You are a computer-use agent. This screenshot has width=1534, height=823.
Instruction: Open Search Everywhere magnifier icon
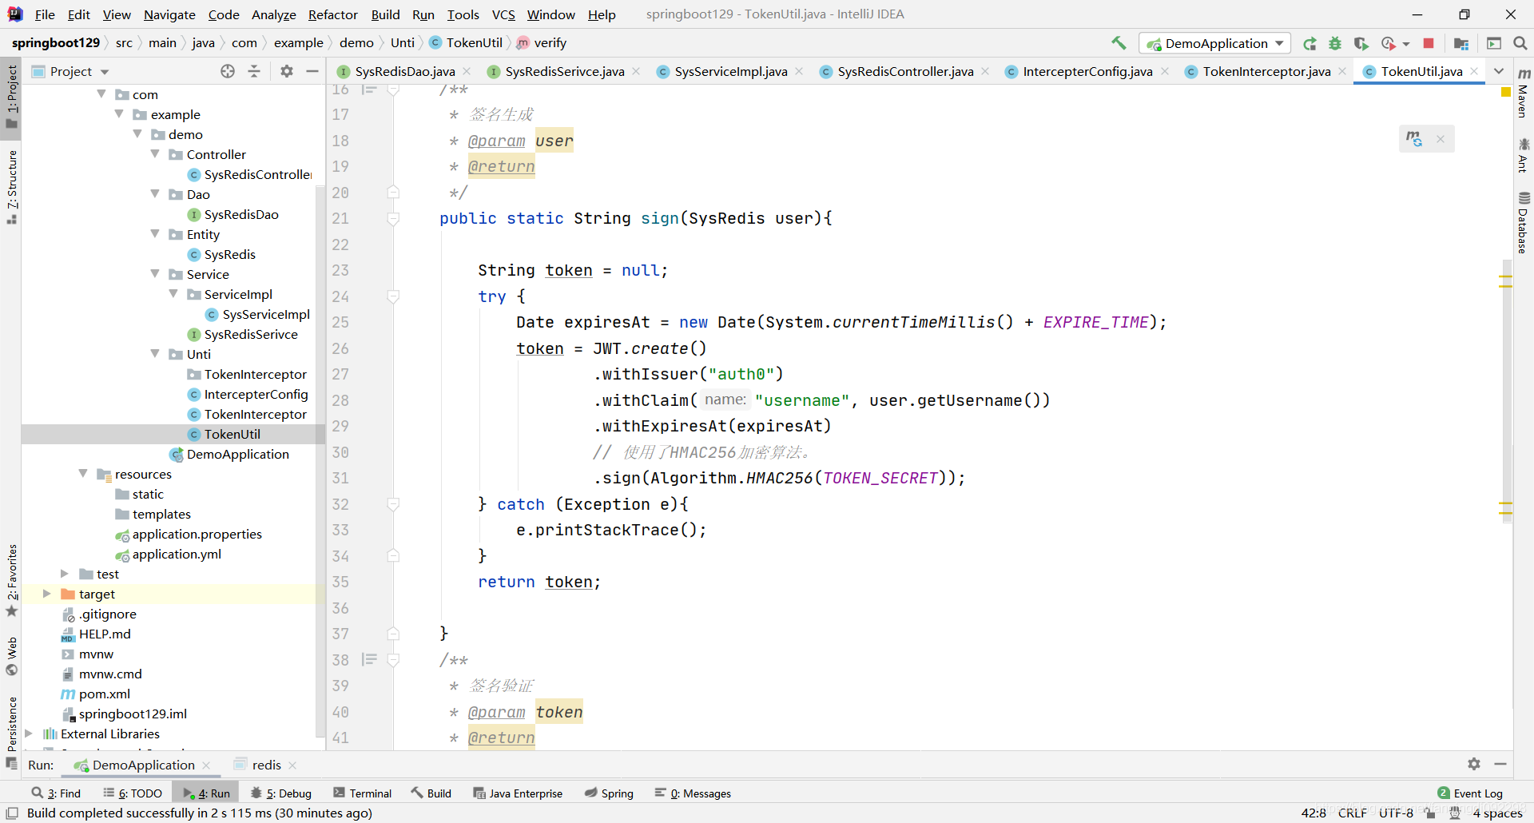1520,43
